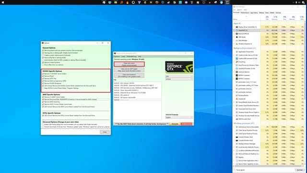Uncheck Remove PhysX option
Viewport: 307px width, 173px height.
tap(43, 76)
